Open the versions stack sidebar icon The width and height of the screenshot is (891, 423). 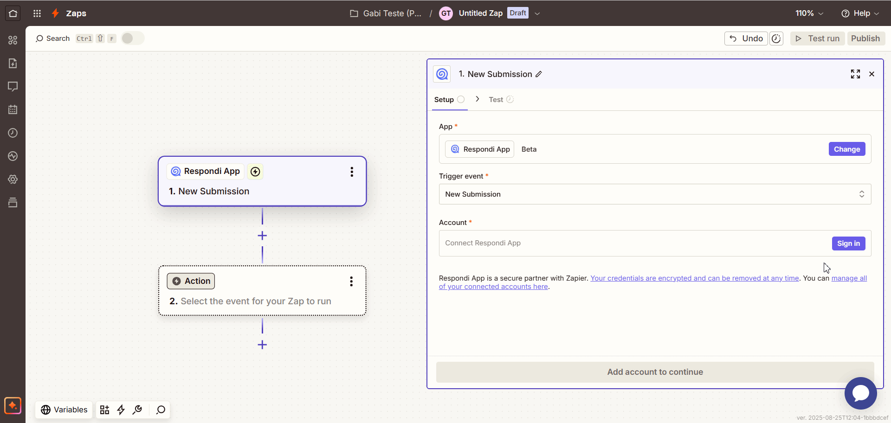[13, 203]
